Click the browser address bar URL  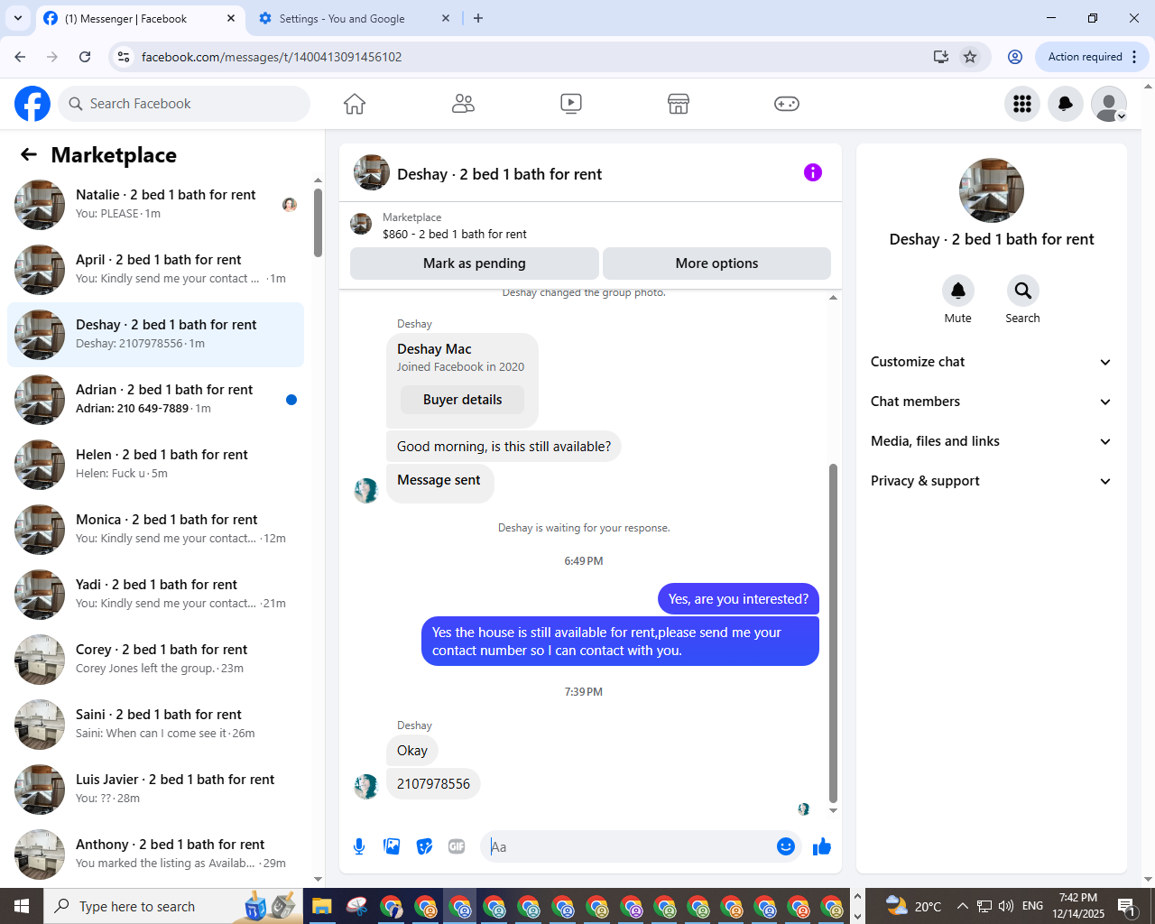272,57
